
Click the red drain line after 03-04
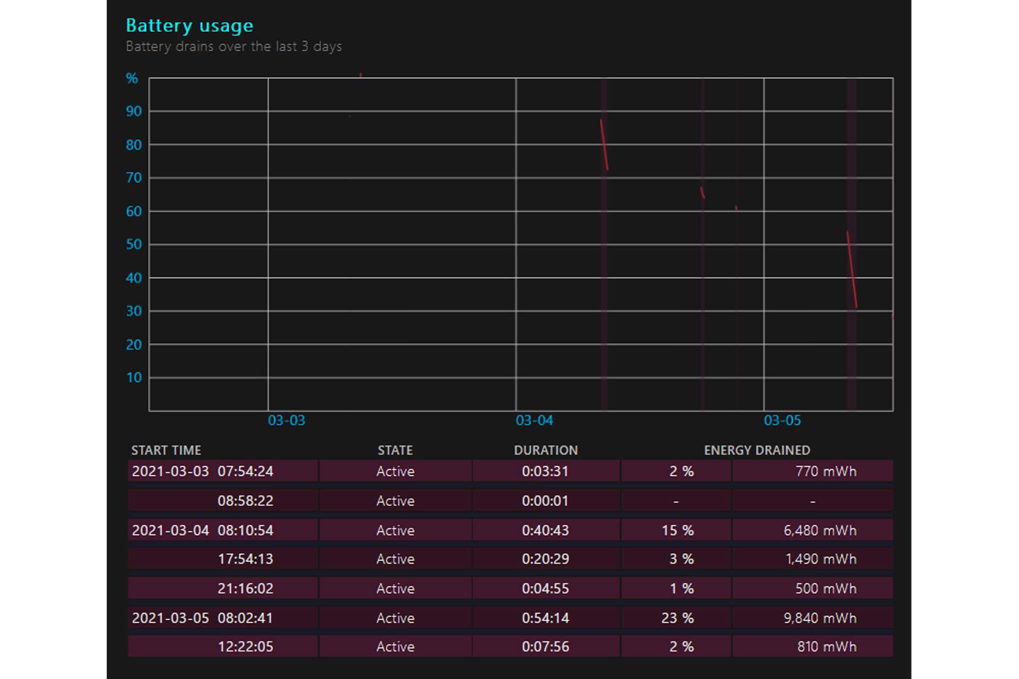[604, 145]
